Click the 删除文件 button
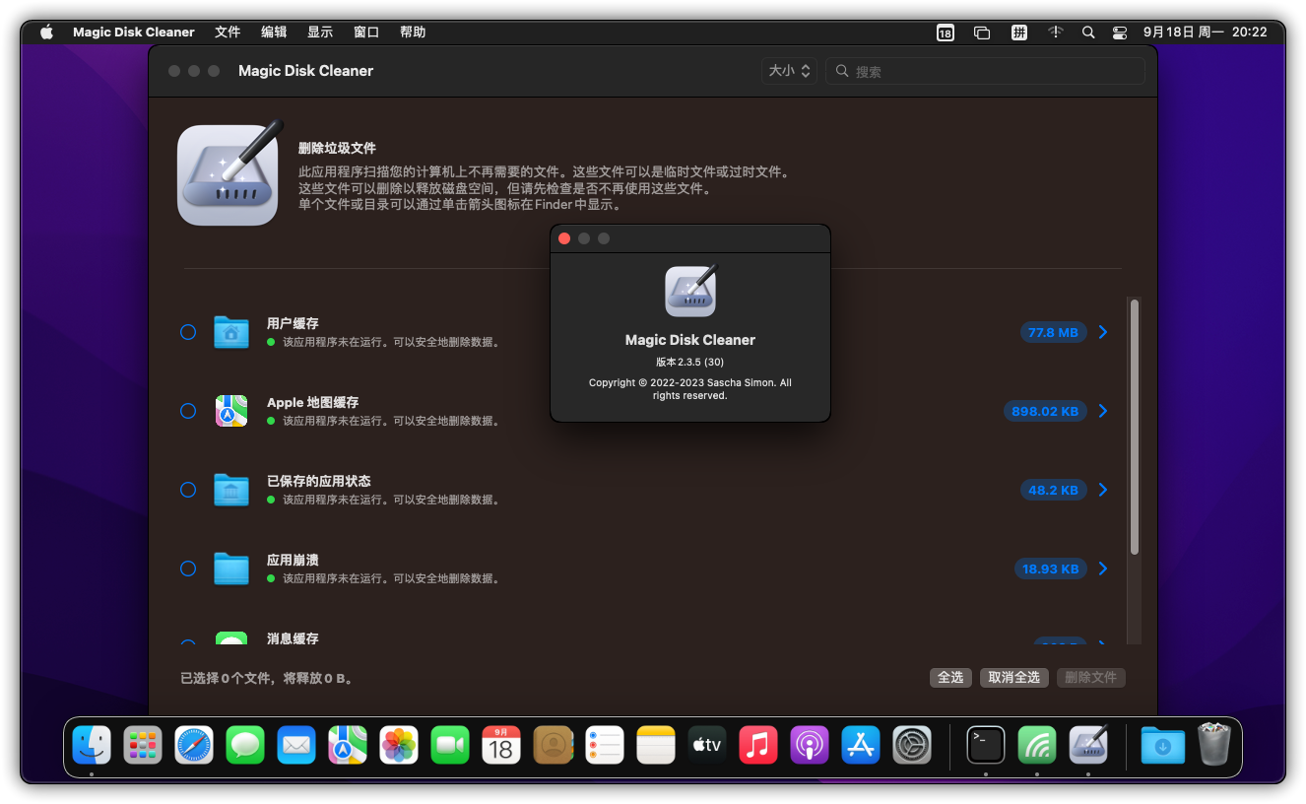 tap(1090, 678)
